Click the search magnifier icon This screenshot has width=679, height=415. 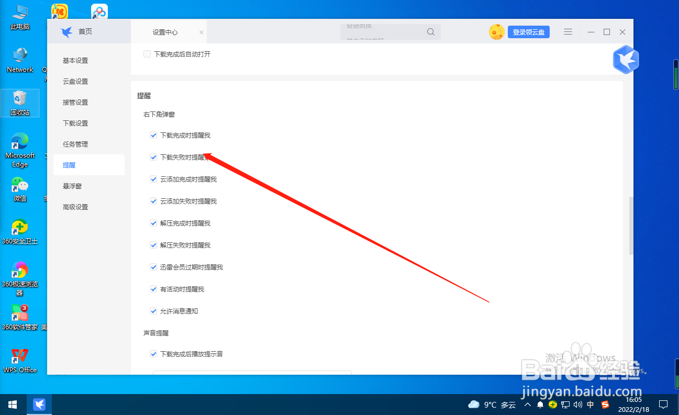coord(430,32)
